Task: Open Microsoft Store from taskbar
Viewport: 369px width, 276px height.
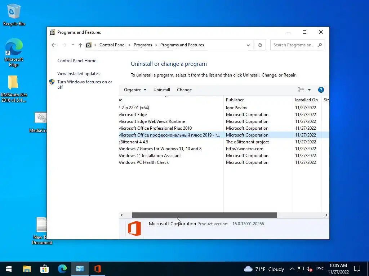Action: [44, 269]
